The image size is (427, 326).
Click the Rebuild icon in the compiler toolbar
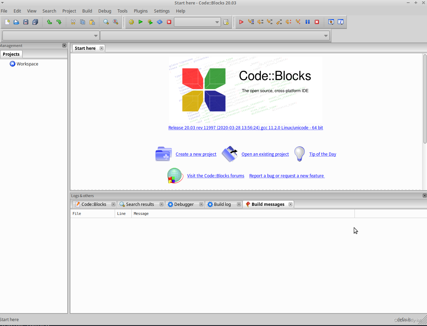tap(159, 22)
